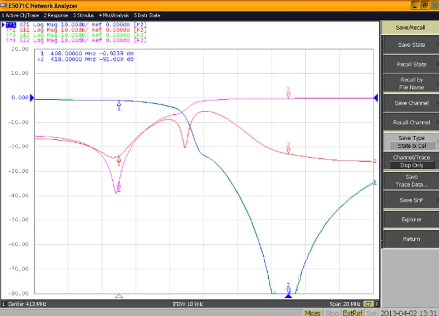Open the Save Type State & Cal selector
The width and height of the screenshot is (439, 316).
coord(411,142)
